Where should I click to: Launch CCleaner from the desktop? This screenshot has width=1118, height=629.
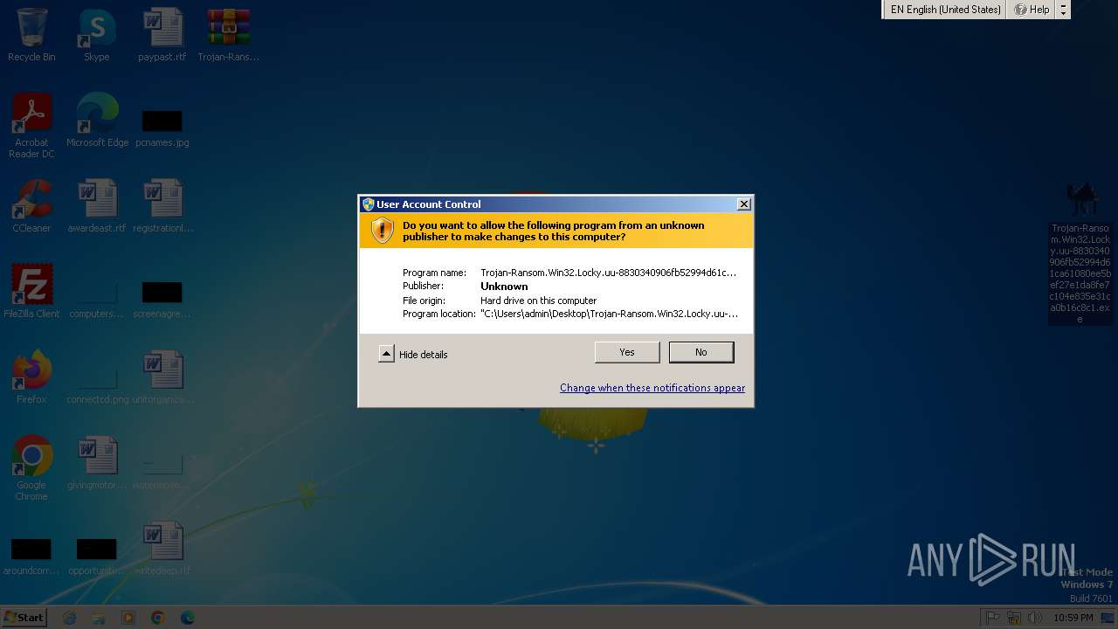click(x=31, y=206)
